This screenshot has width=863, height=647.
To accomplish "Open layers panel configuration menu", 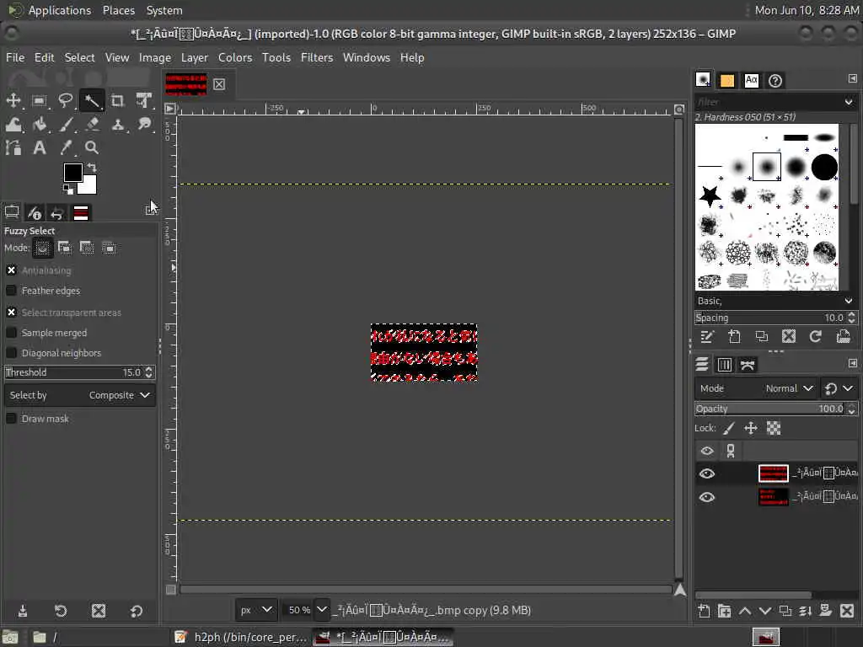I will click(x=853, y=364).
